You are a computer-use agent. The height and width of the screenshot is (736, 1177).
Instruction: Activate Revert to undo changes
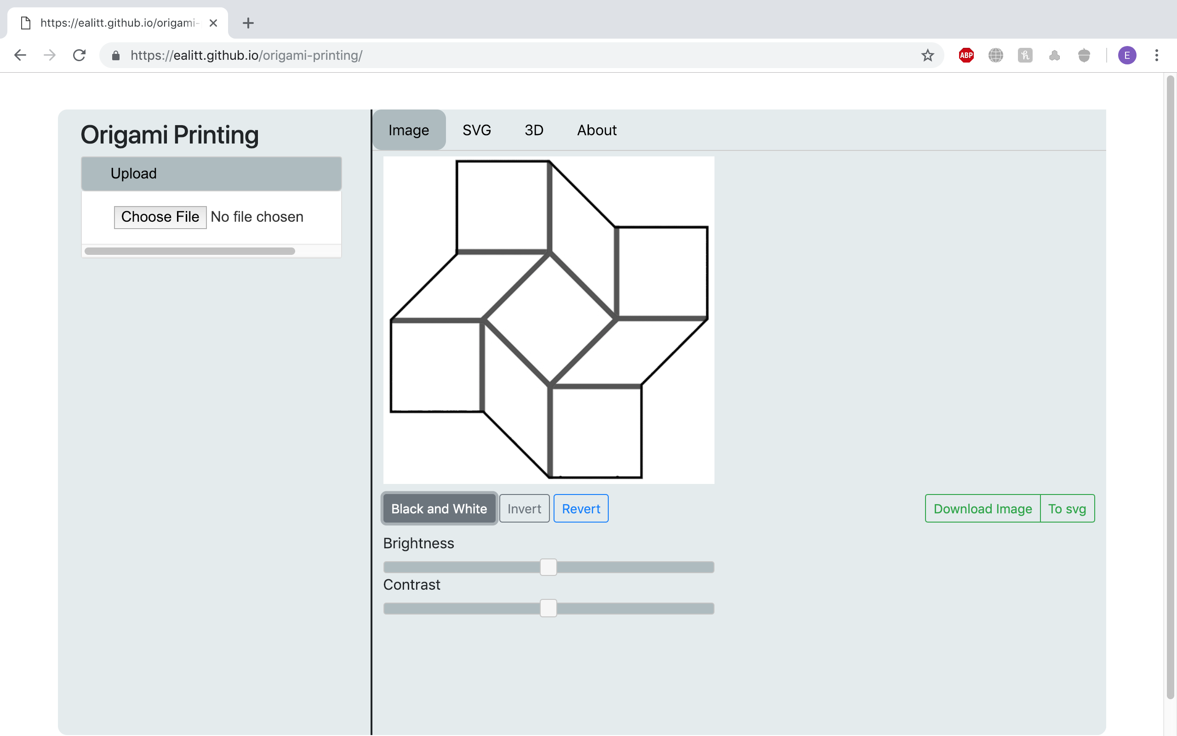[x=581, y=508]
